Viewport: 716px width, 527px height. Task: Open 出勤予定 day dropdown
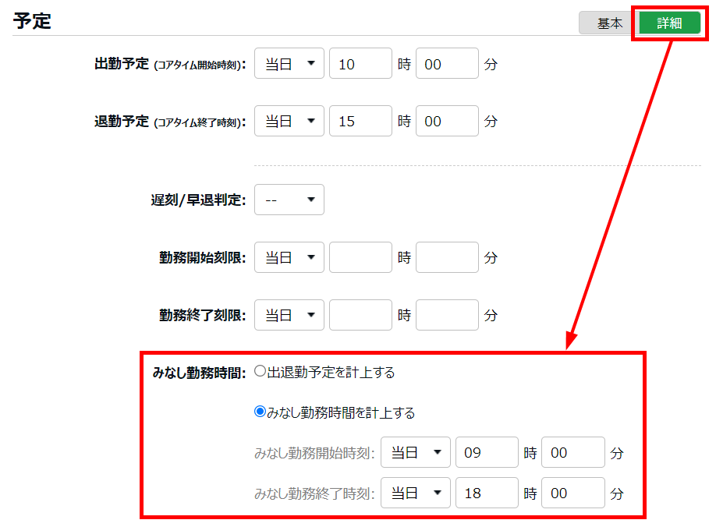coord(289,64)
